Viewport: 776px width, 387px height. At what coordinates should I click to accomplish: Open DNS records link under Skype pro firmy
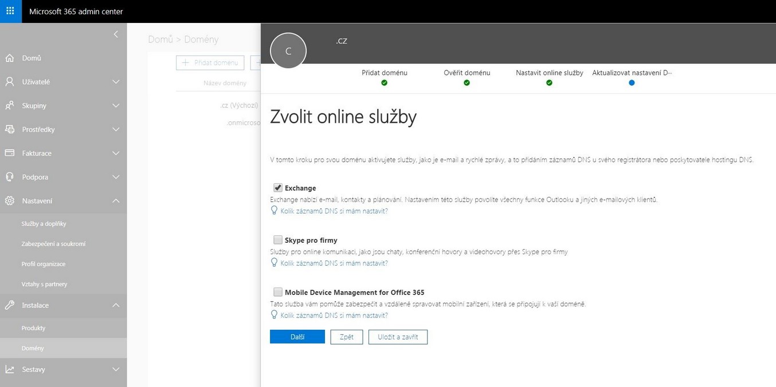tap(334, 263)
